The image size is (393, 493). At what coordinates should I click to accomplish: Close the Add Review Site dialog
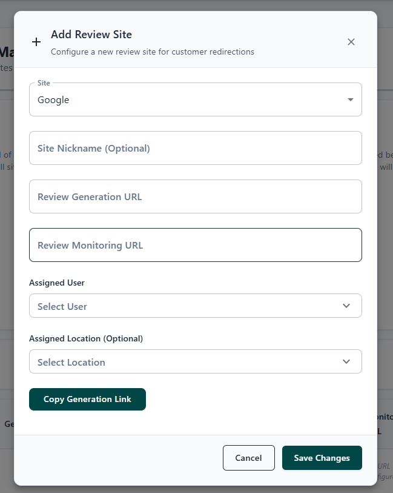click(351, 42)
